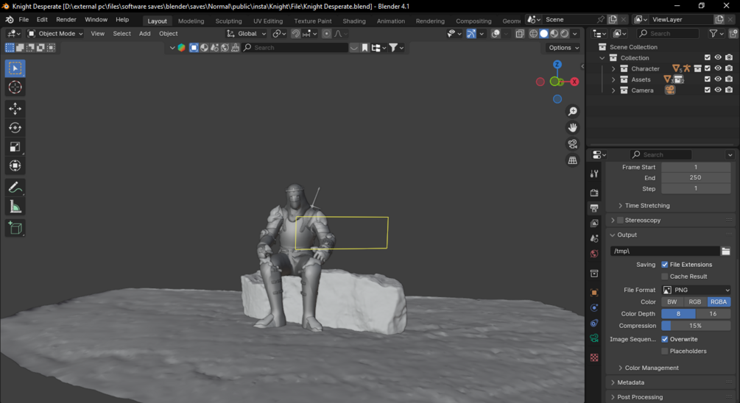Toggle the snapping magnet button

tap(295, 34)
